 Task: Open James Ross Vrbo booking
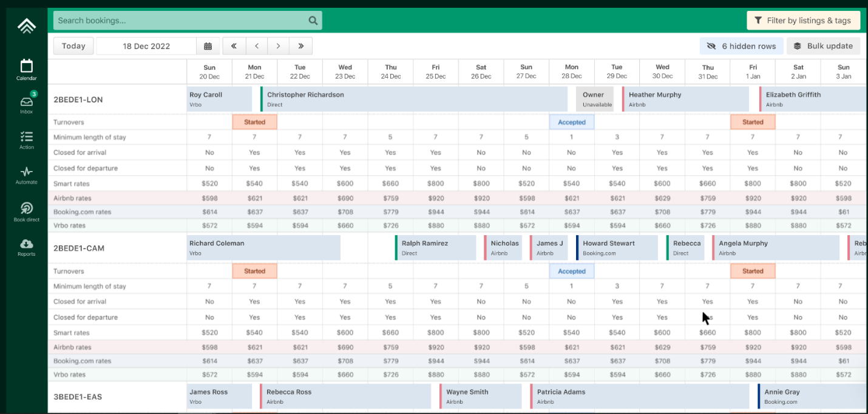[x=219, y=396]
